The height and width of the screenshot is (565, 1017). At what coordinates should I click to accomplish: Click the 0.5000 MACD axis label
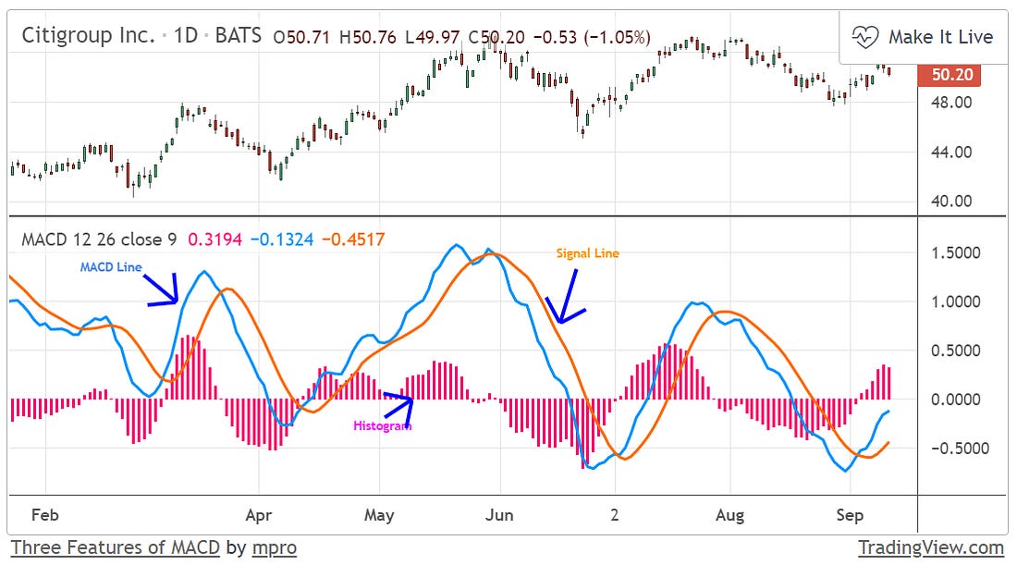(955, 351)
